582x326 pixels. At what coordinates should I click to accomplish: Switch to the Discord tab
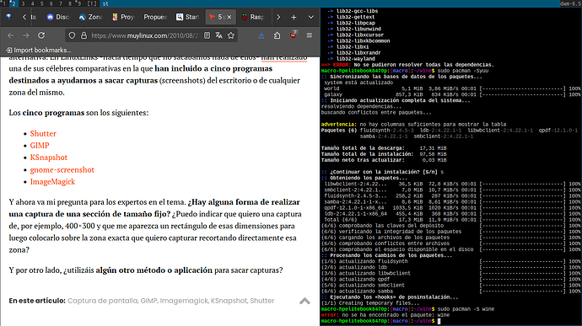(58, 17)
